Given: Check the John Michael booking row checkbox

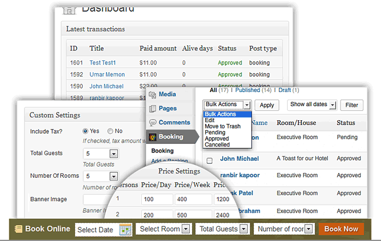Looking at the screenshot, I should (x=209, y=161).
